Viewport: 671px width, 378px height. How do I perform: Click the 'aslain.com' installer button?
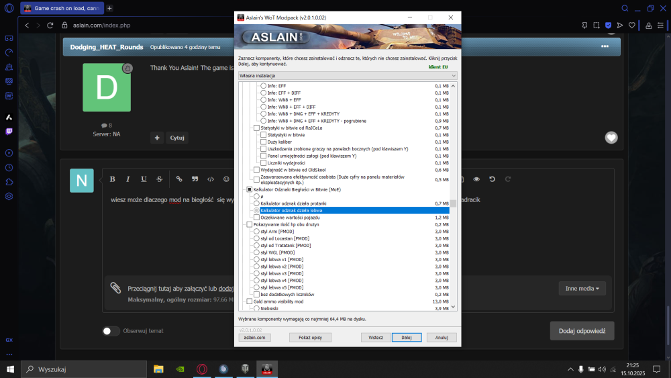[254, 337]
